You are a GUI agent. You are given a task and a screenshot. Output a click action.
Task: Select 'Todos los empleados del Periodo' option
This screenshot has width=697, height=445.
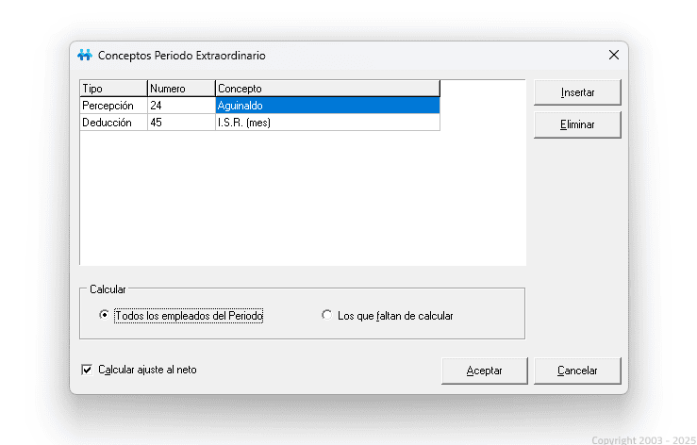click(x=105, y=316)
